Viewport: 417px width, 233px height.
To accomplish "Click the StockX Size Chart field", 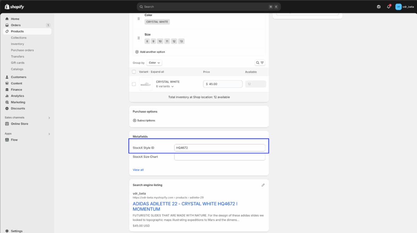I will pos(220,157).
